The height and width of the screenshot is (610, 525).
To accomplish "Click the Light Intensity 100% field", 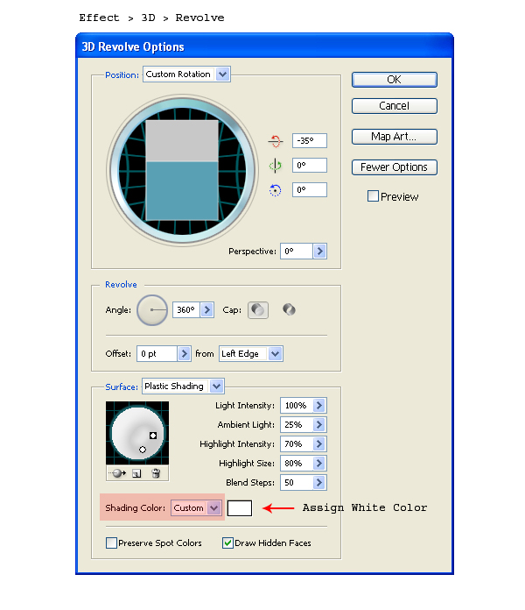I will (x=297, y=406).
